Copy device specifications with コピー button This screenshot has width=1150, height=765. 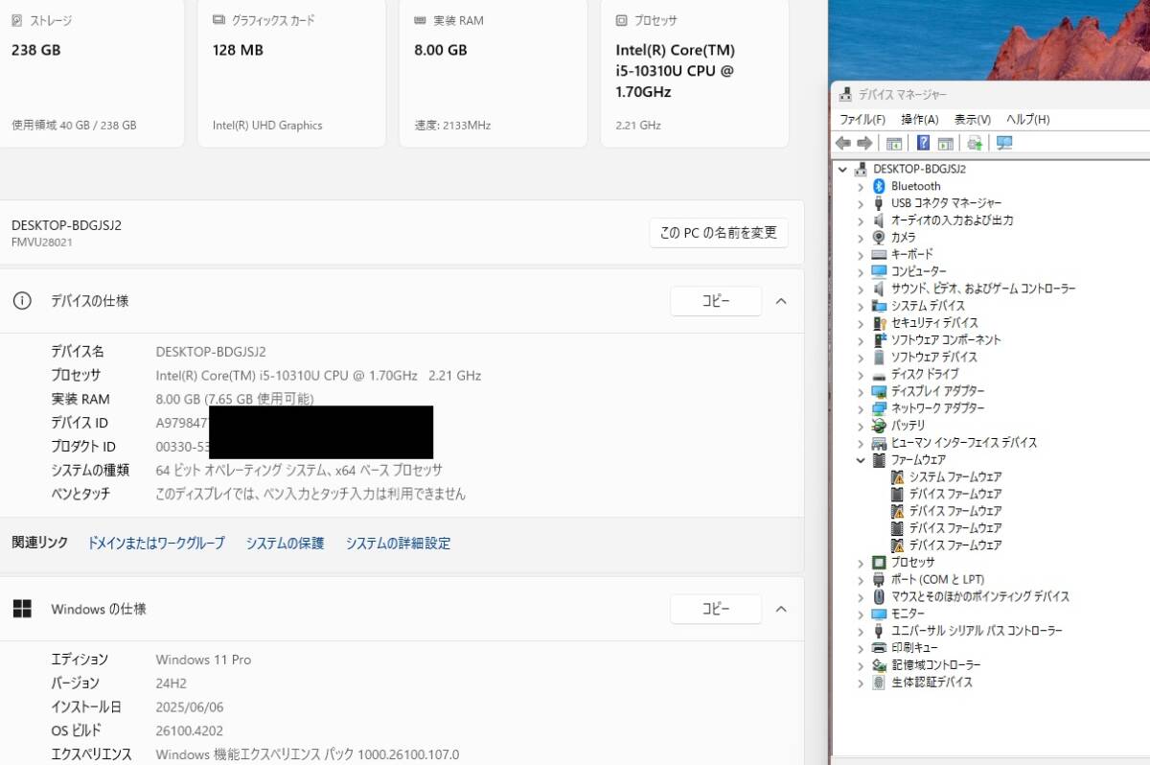point(716,301)
